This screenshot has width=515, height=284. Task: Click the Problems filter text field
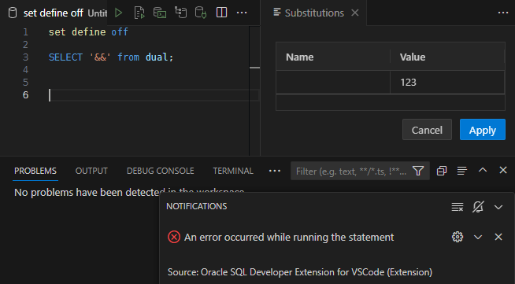click(x=351, y=172)
